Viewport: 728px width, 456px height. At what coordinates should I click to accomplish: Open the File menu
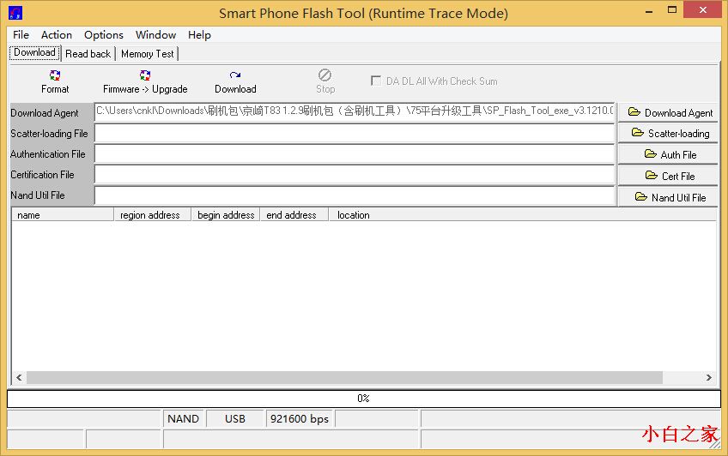click(21, 35)
